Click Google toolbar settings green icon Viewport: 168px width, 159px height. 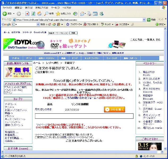click(157, 24)
